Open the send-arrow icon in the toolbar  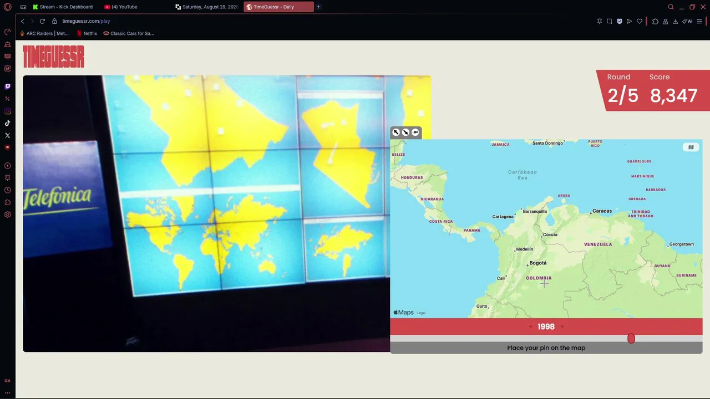point(629,21)
